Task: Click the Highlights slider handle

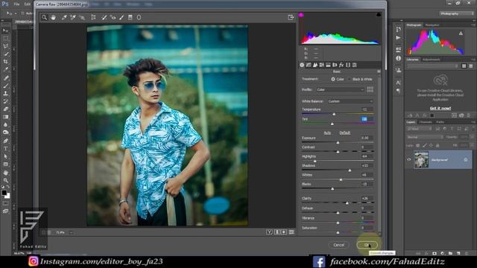Action: coord(315,161)
